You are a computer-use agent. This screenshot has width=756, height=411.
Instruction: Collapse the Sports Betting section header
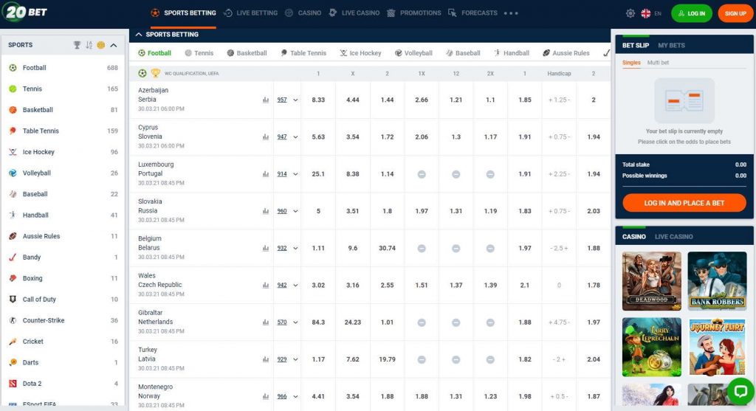[x=139, y=34]
